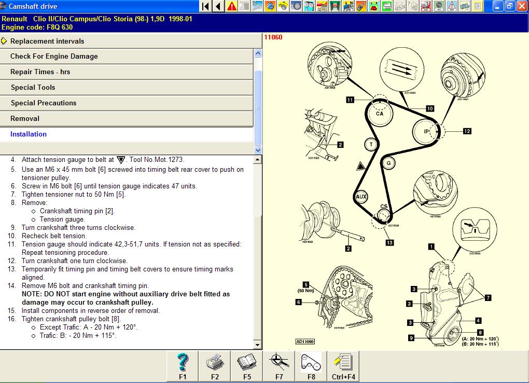Zoom the diagram with F7 magnifier
Viewport: 529px width, 383px height.
[x=279, y=366]
